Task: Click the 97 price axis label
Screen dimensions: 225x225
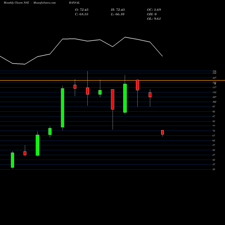Action: tap(214, 107)
